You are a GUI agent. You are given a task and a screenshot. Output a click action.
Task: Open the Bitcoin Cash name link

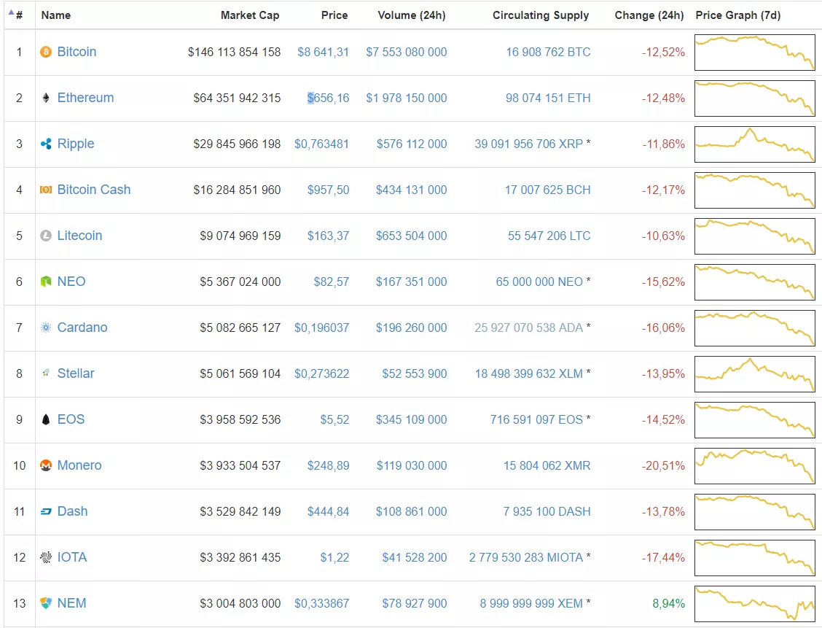coord(94,190)
